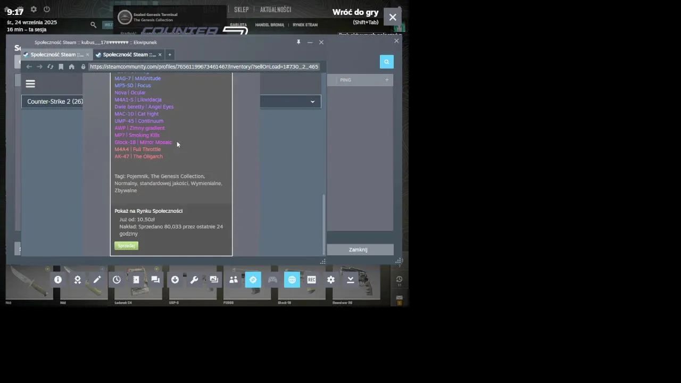Open the notes pencil icon
This screenshot has width=681, height=383.
(97, 280)
